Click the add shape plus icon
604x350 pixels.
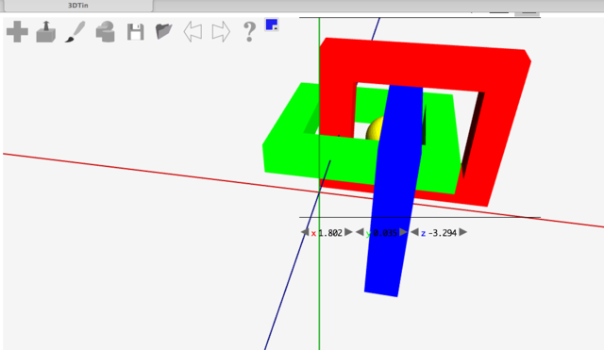[x=17, y=31]
